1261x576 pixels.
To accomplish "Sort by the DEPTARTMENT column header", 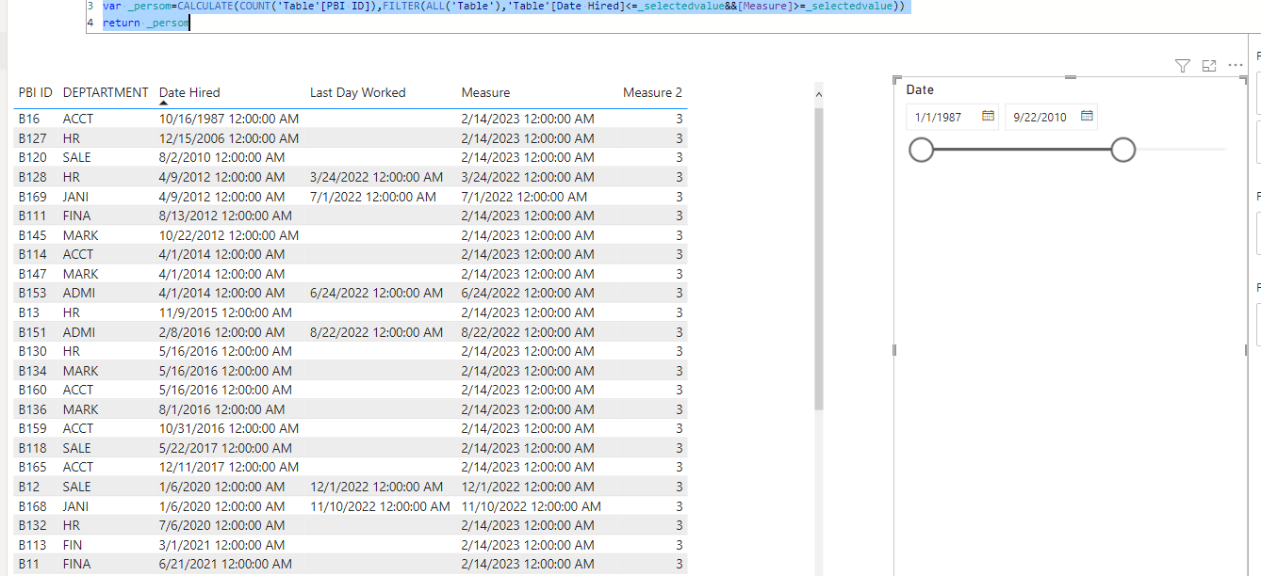I will (x=106, y=92).
